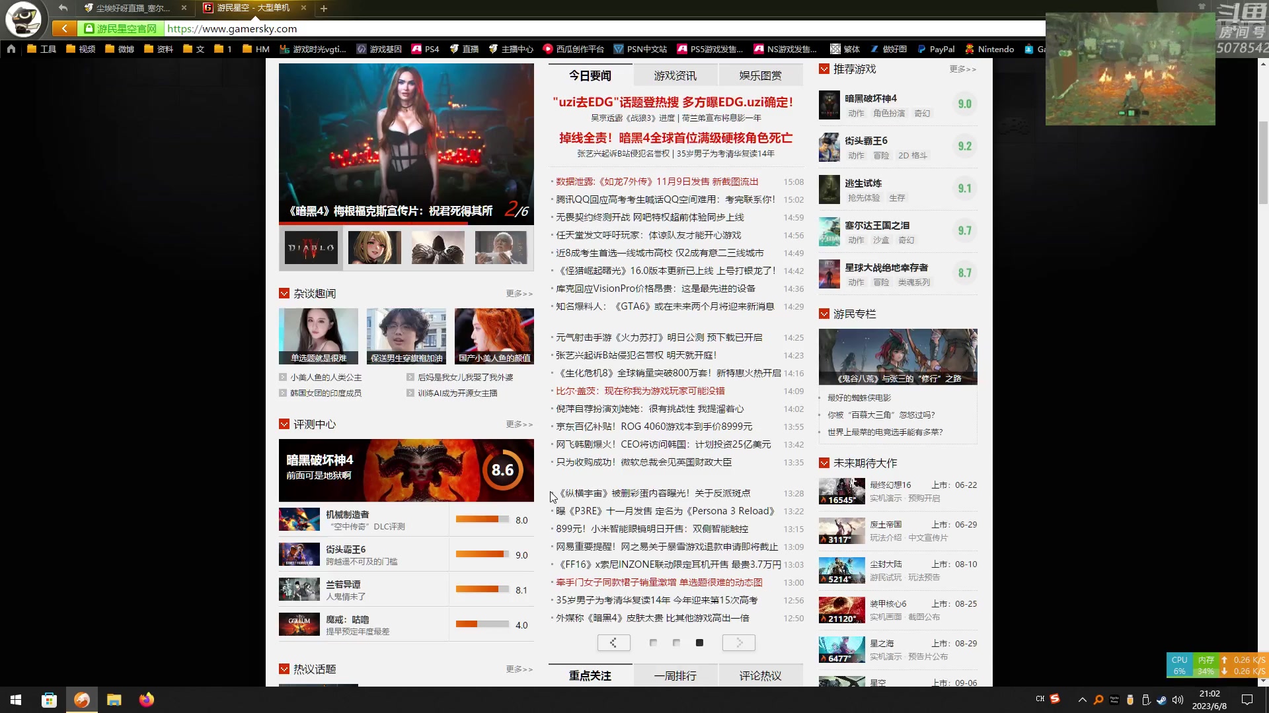Open 装甲核心6 upcoming game entry
The height and width of the screenshot is (713, 1269).
[898, 610]
